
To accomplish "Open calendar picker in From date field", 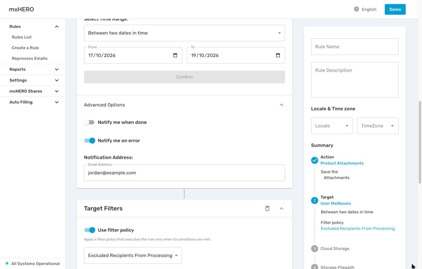I will pos(175,55).
